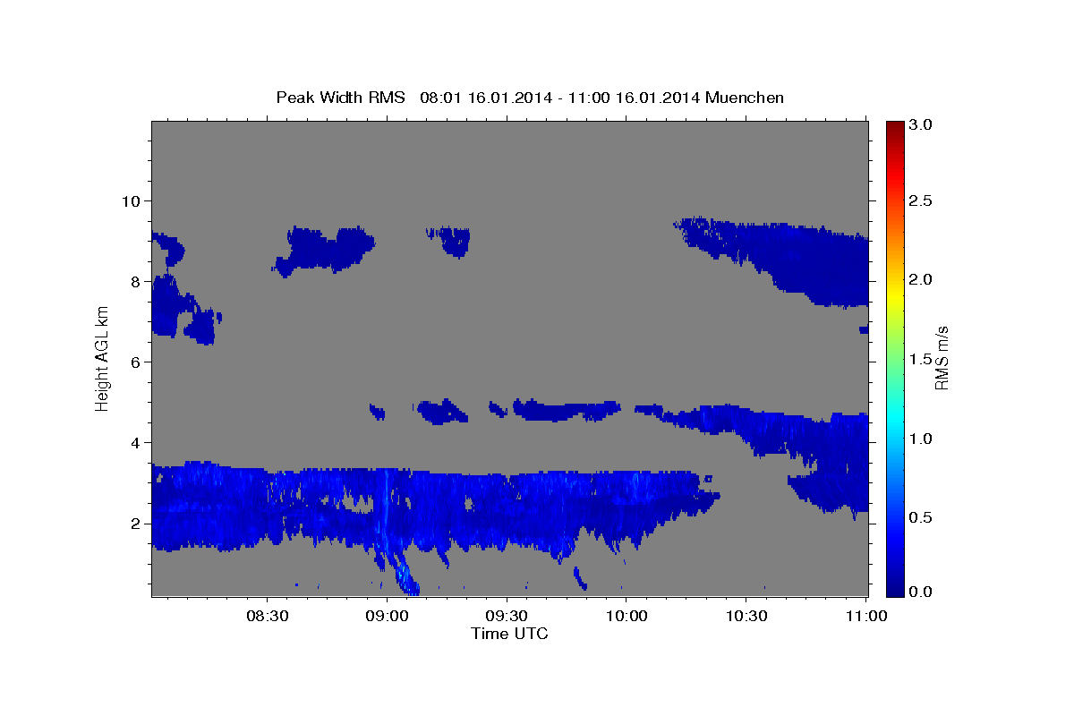
Task: Click the height axis label '8'
Action: click(136, 281)
